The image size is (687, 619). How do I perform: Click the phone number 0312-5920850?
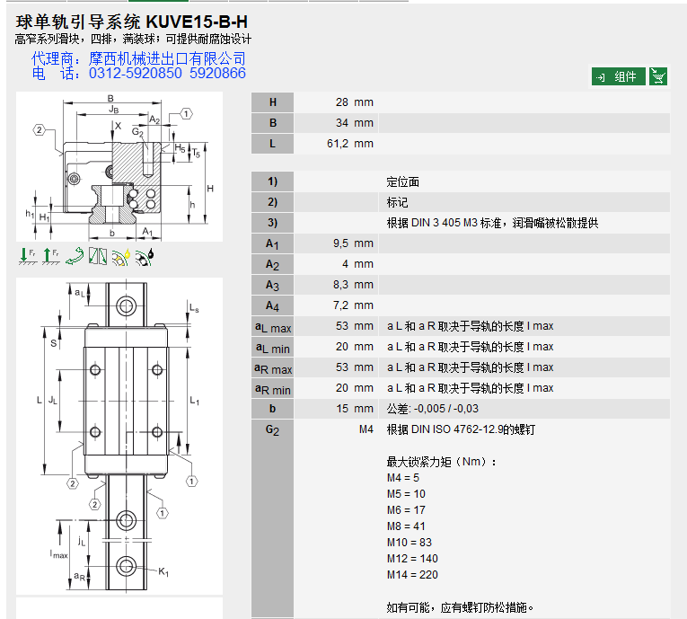(135, 74)
